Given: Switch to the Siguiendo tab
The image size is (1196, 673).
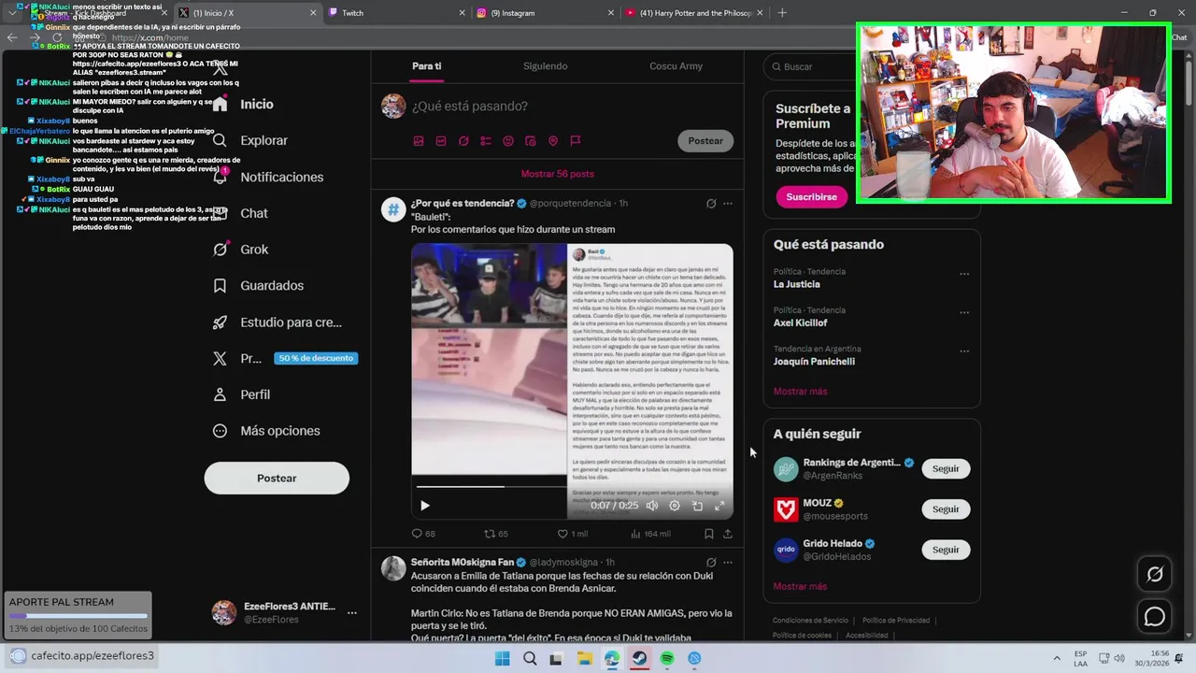Looking at the screenshot, I should pos(545,66).
